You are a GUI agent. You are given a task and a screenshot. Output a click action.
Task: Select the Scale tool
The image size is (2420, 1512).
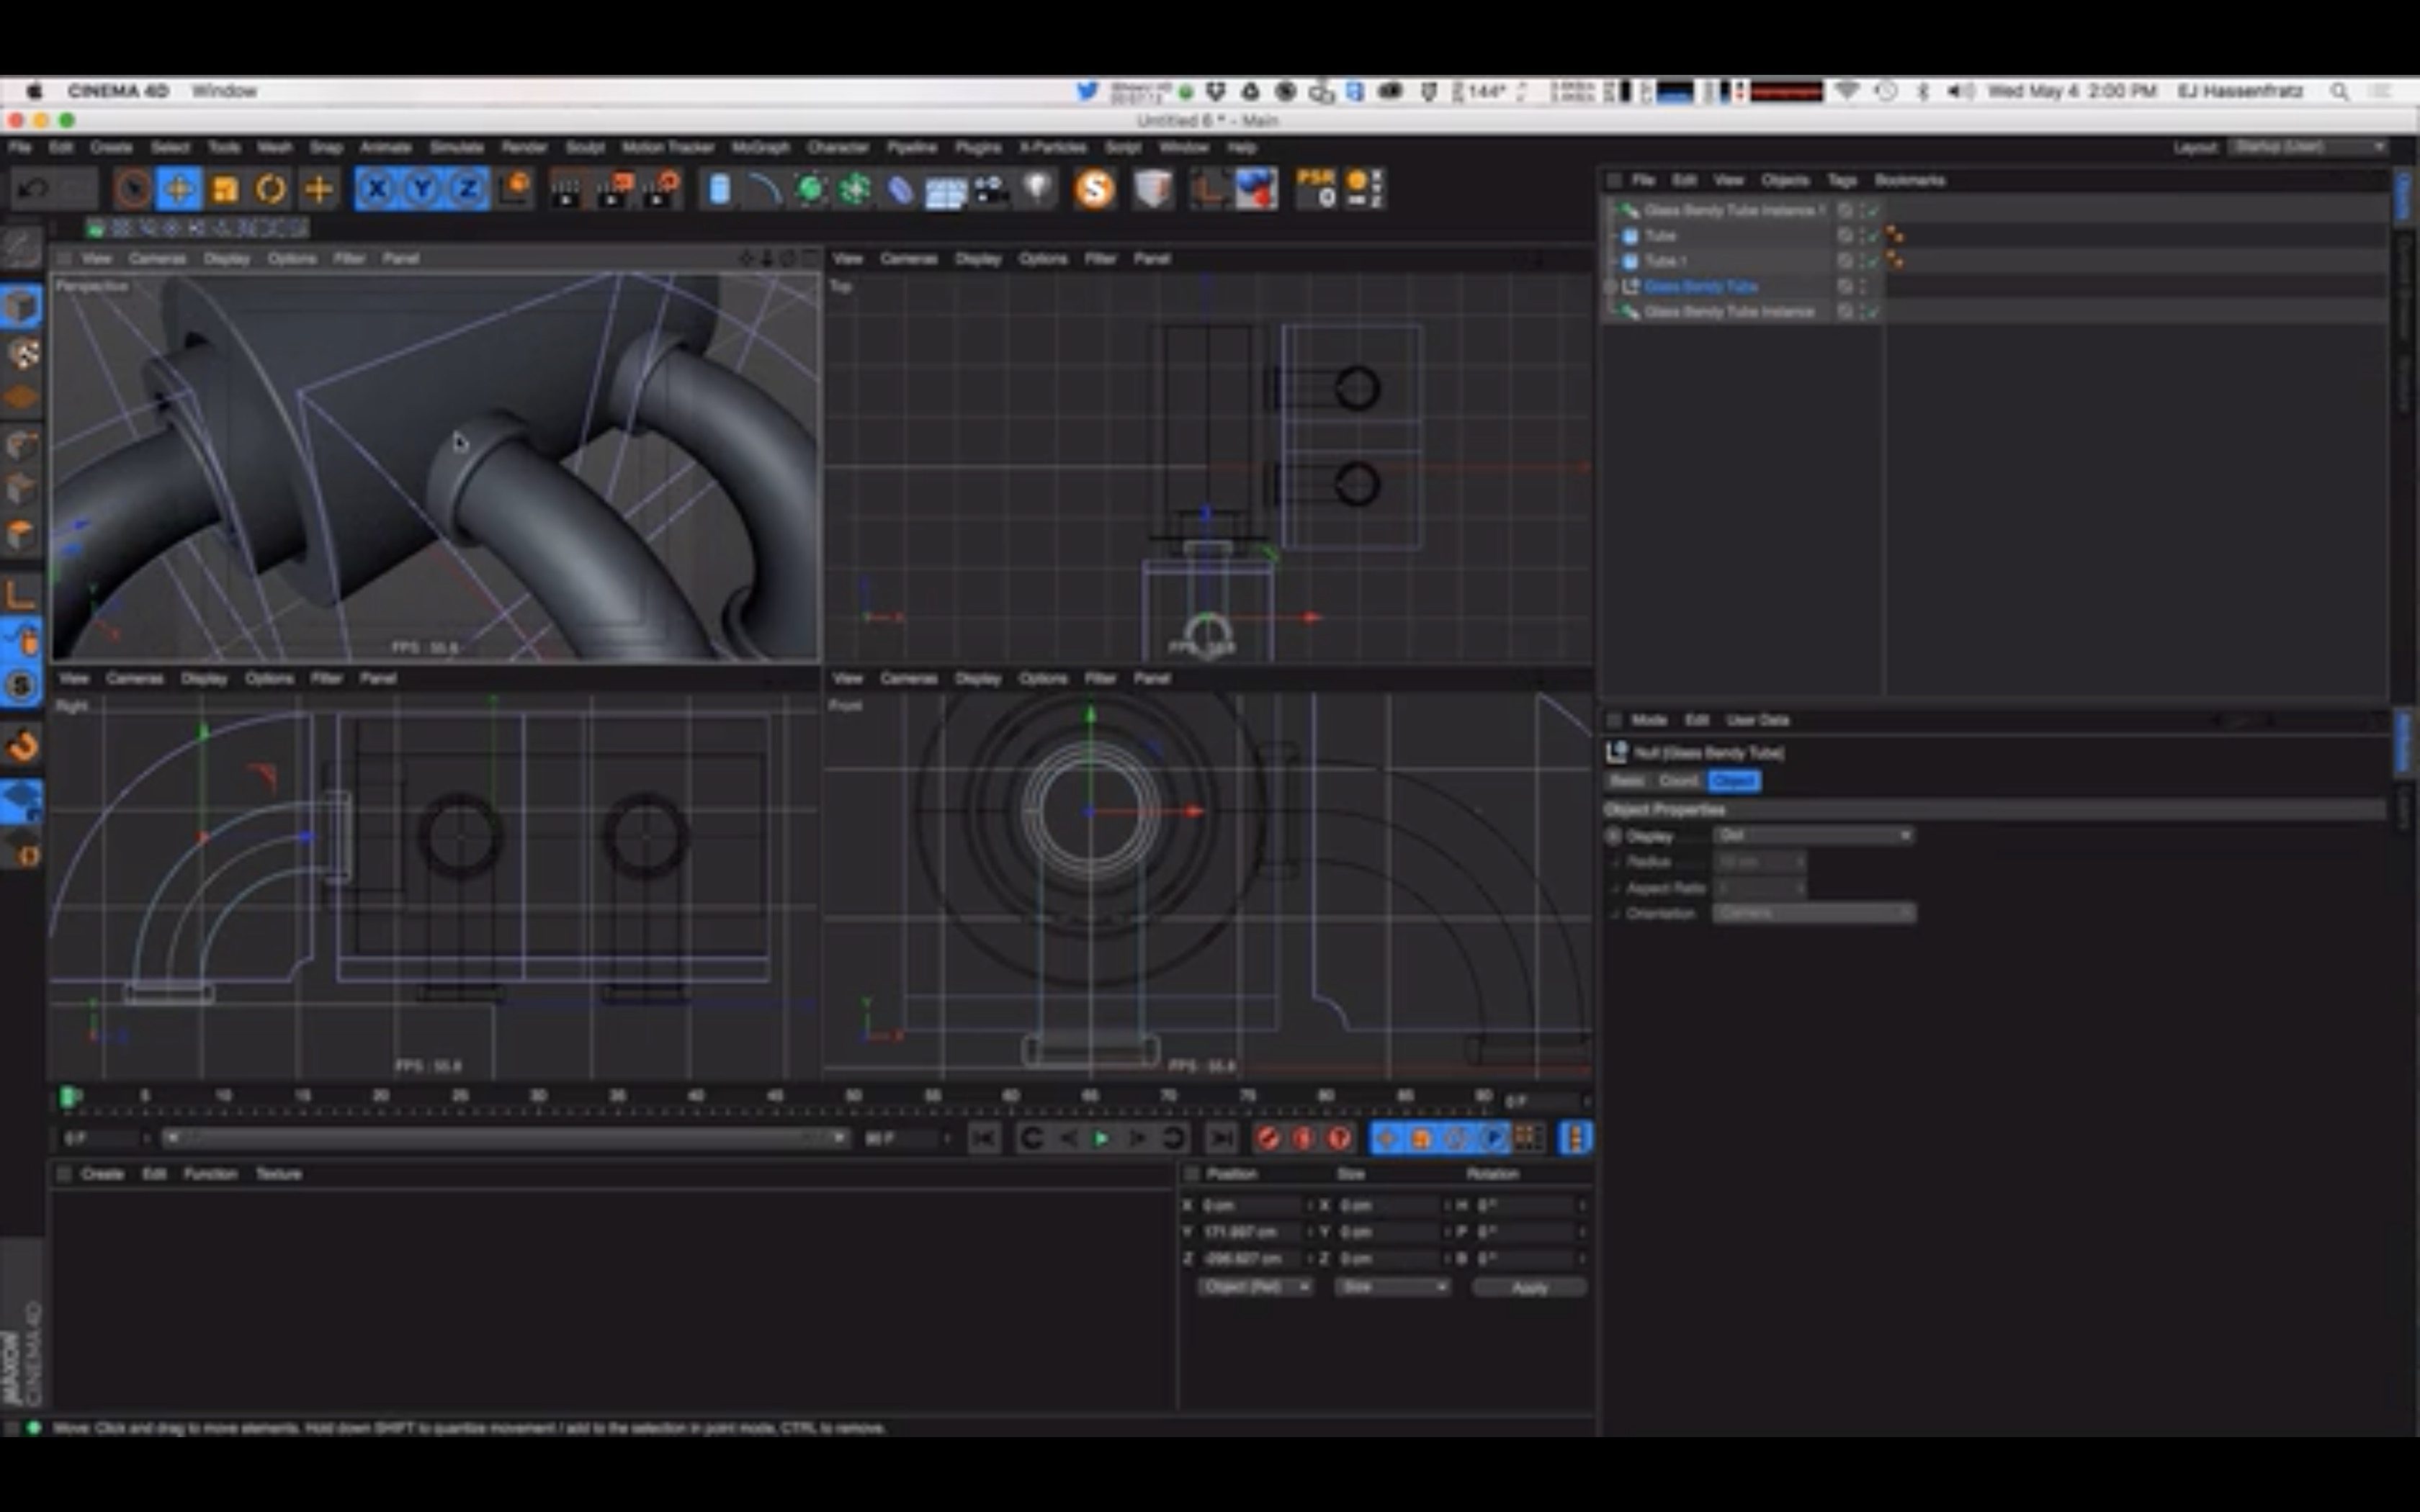pyautogui.click(x=226, y=189)
